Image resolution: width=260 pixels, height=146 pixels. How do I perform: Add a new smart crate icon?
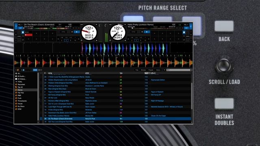[x=23, y=70]
